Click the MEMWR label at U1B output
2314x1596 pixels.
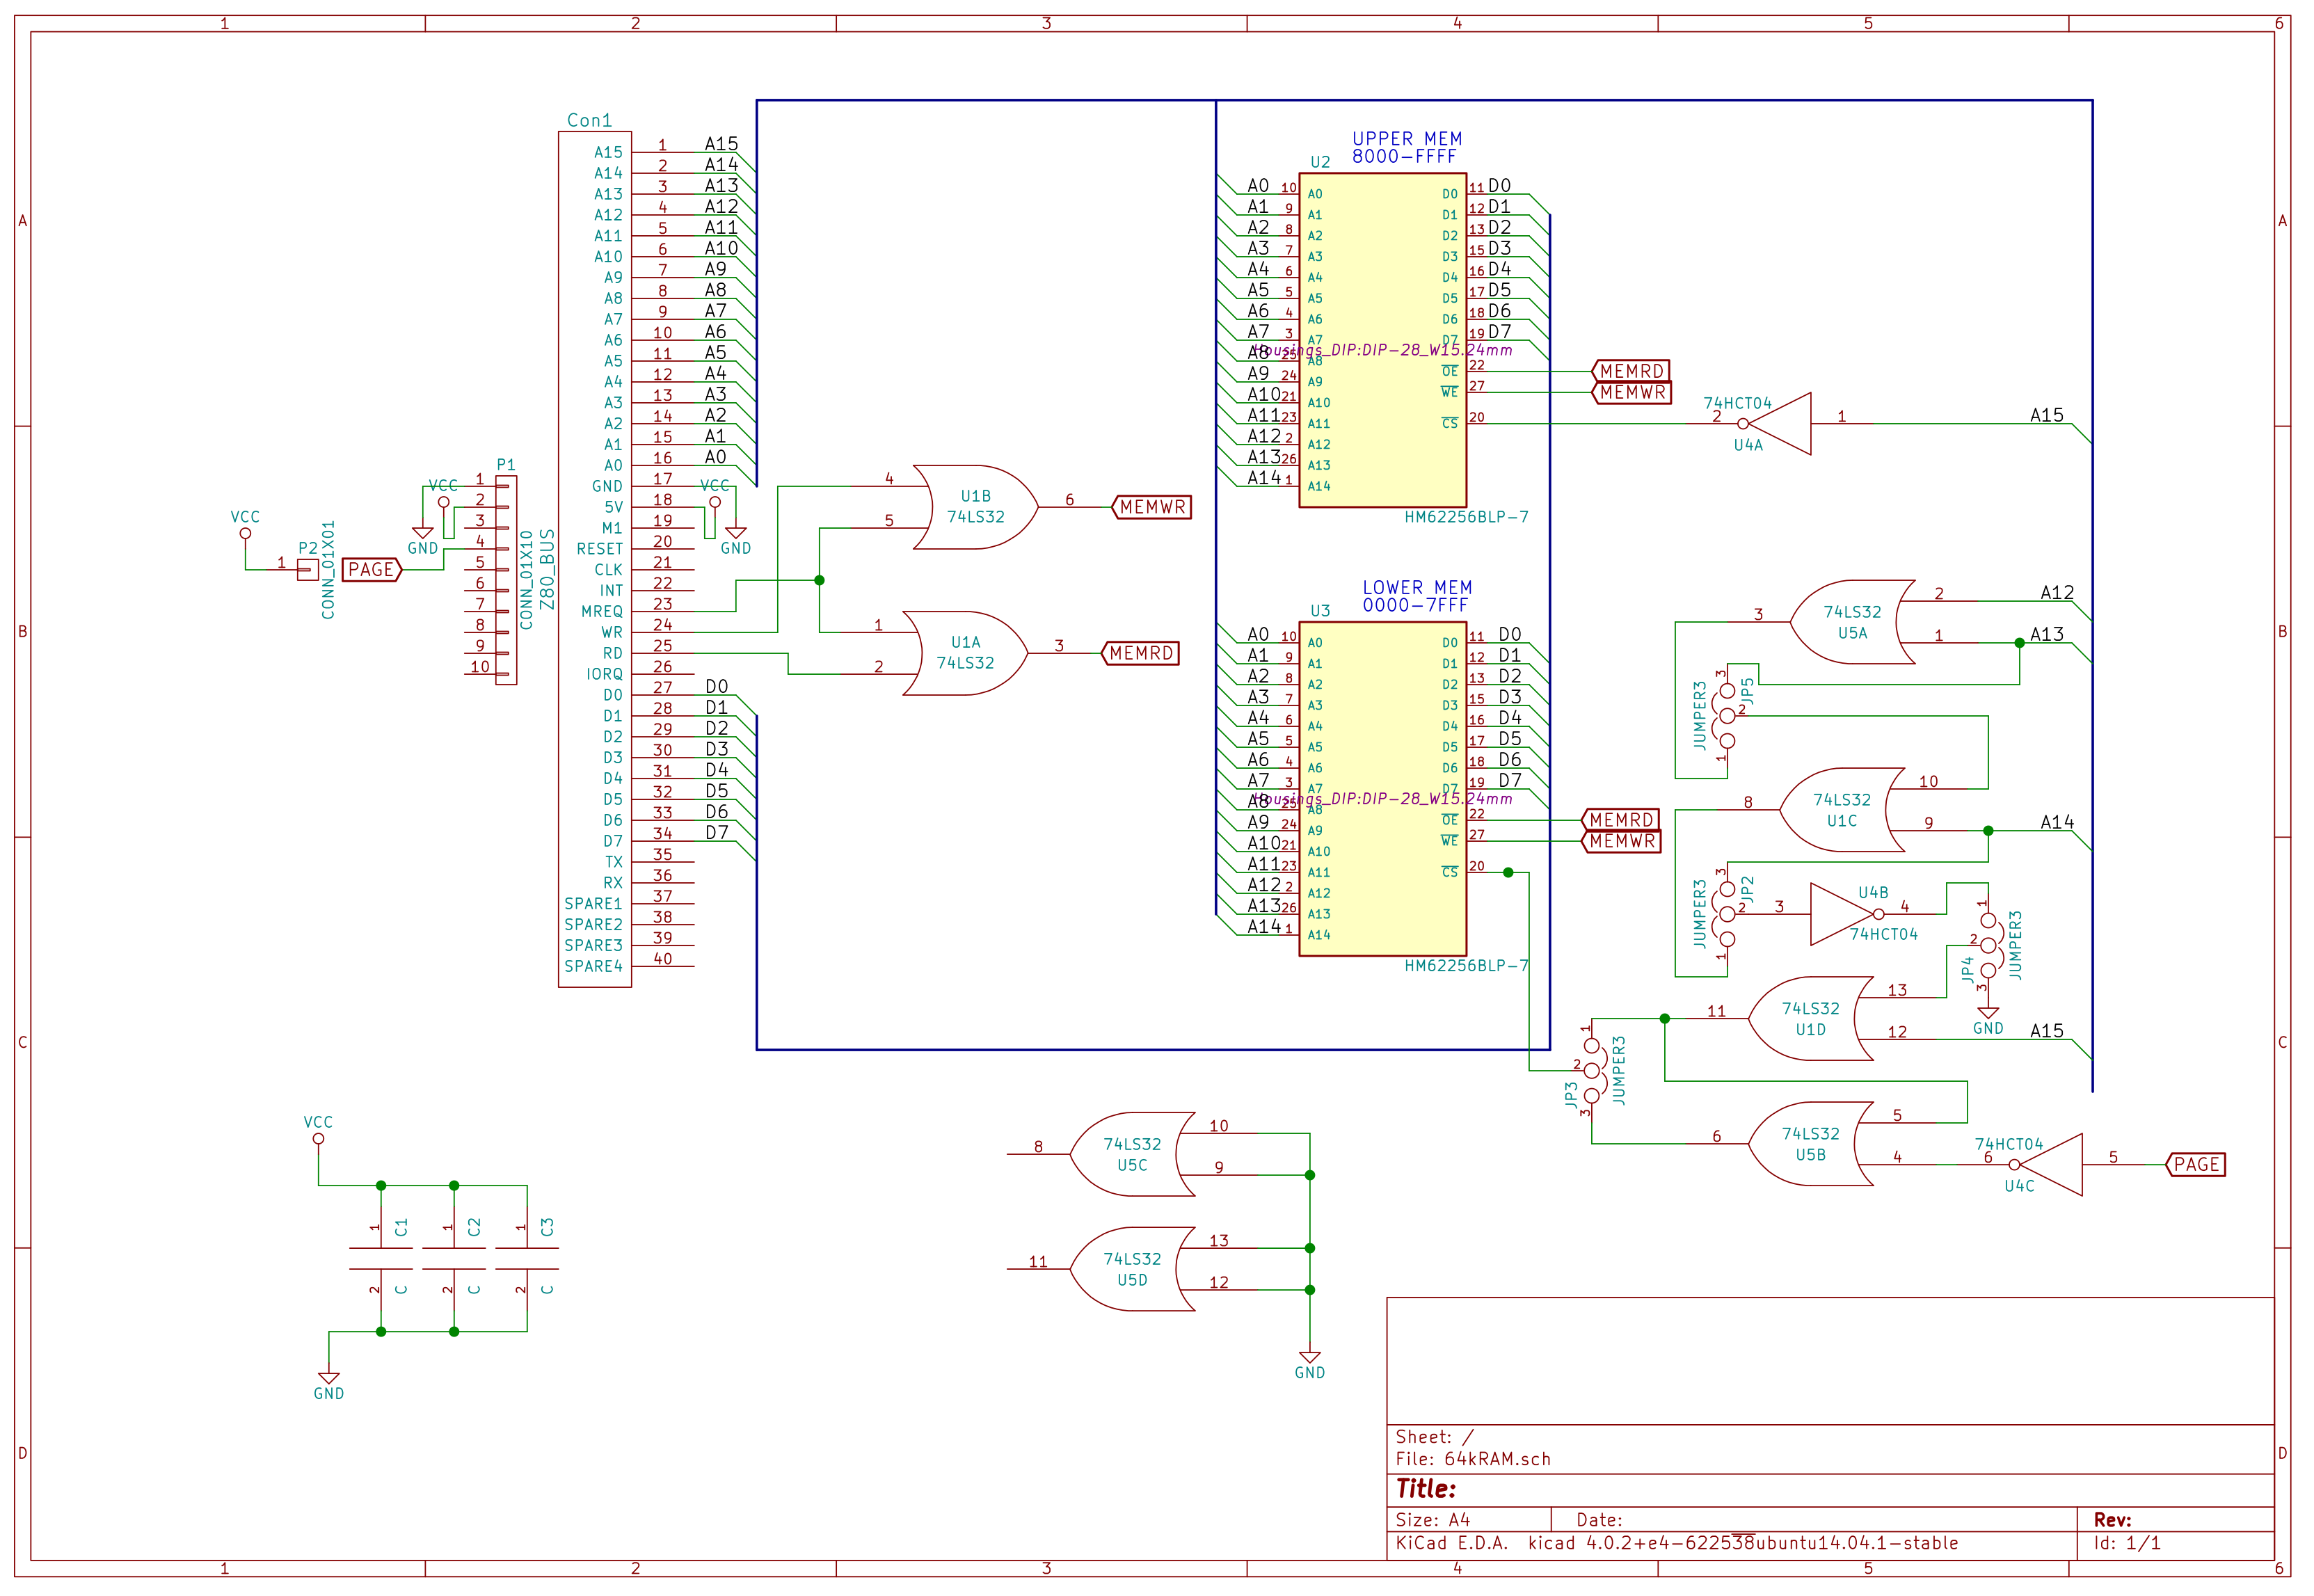coord(1152,507)
